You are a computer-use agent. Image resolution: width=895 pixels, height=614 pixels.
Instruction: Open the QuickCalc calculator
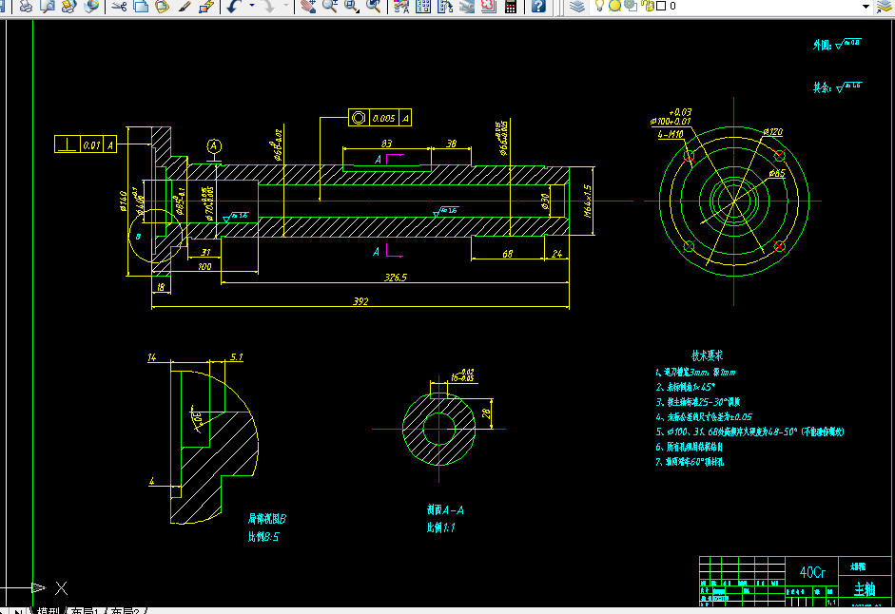[511, 7]
